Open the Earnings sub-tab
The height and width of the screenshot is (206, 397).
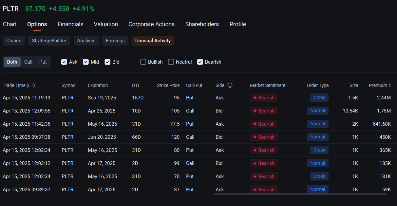click(x=115, y=41)
